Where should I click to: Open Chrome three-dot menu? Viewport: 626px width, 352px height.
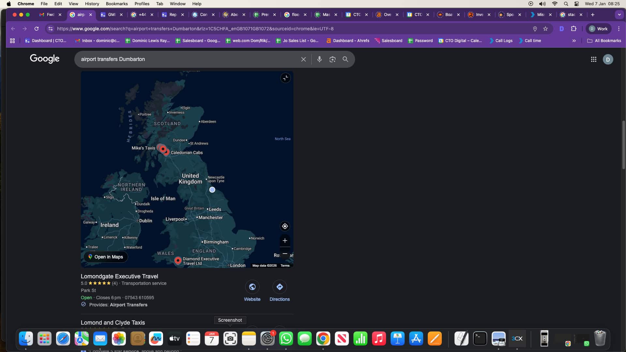tap(619, 29)
